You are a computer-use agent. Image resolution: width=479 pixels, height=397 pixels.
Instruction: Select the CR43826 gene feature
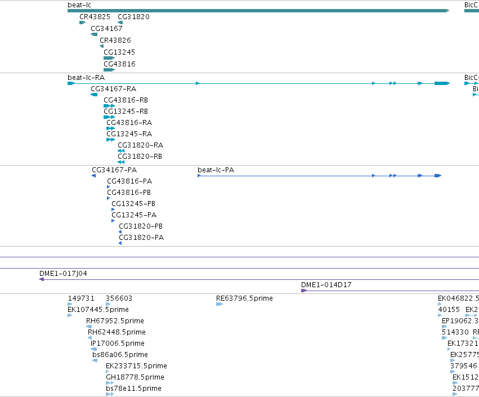click(102, 46)
